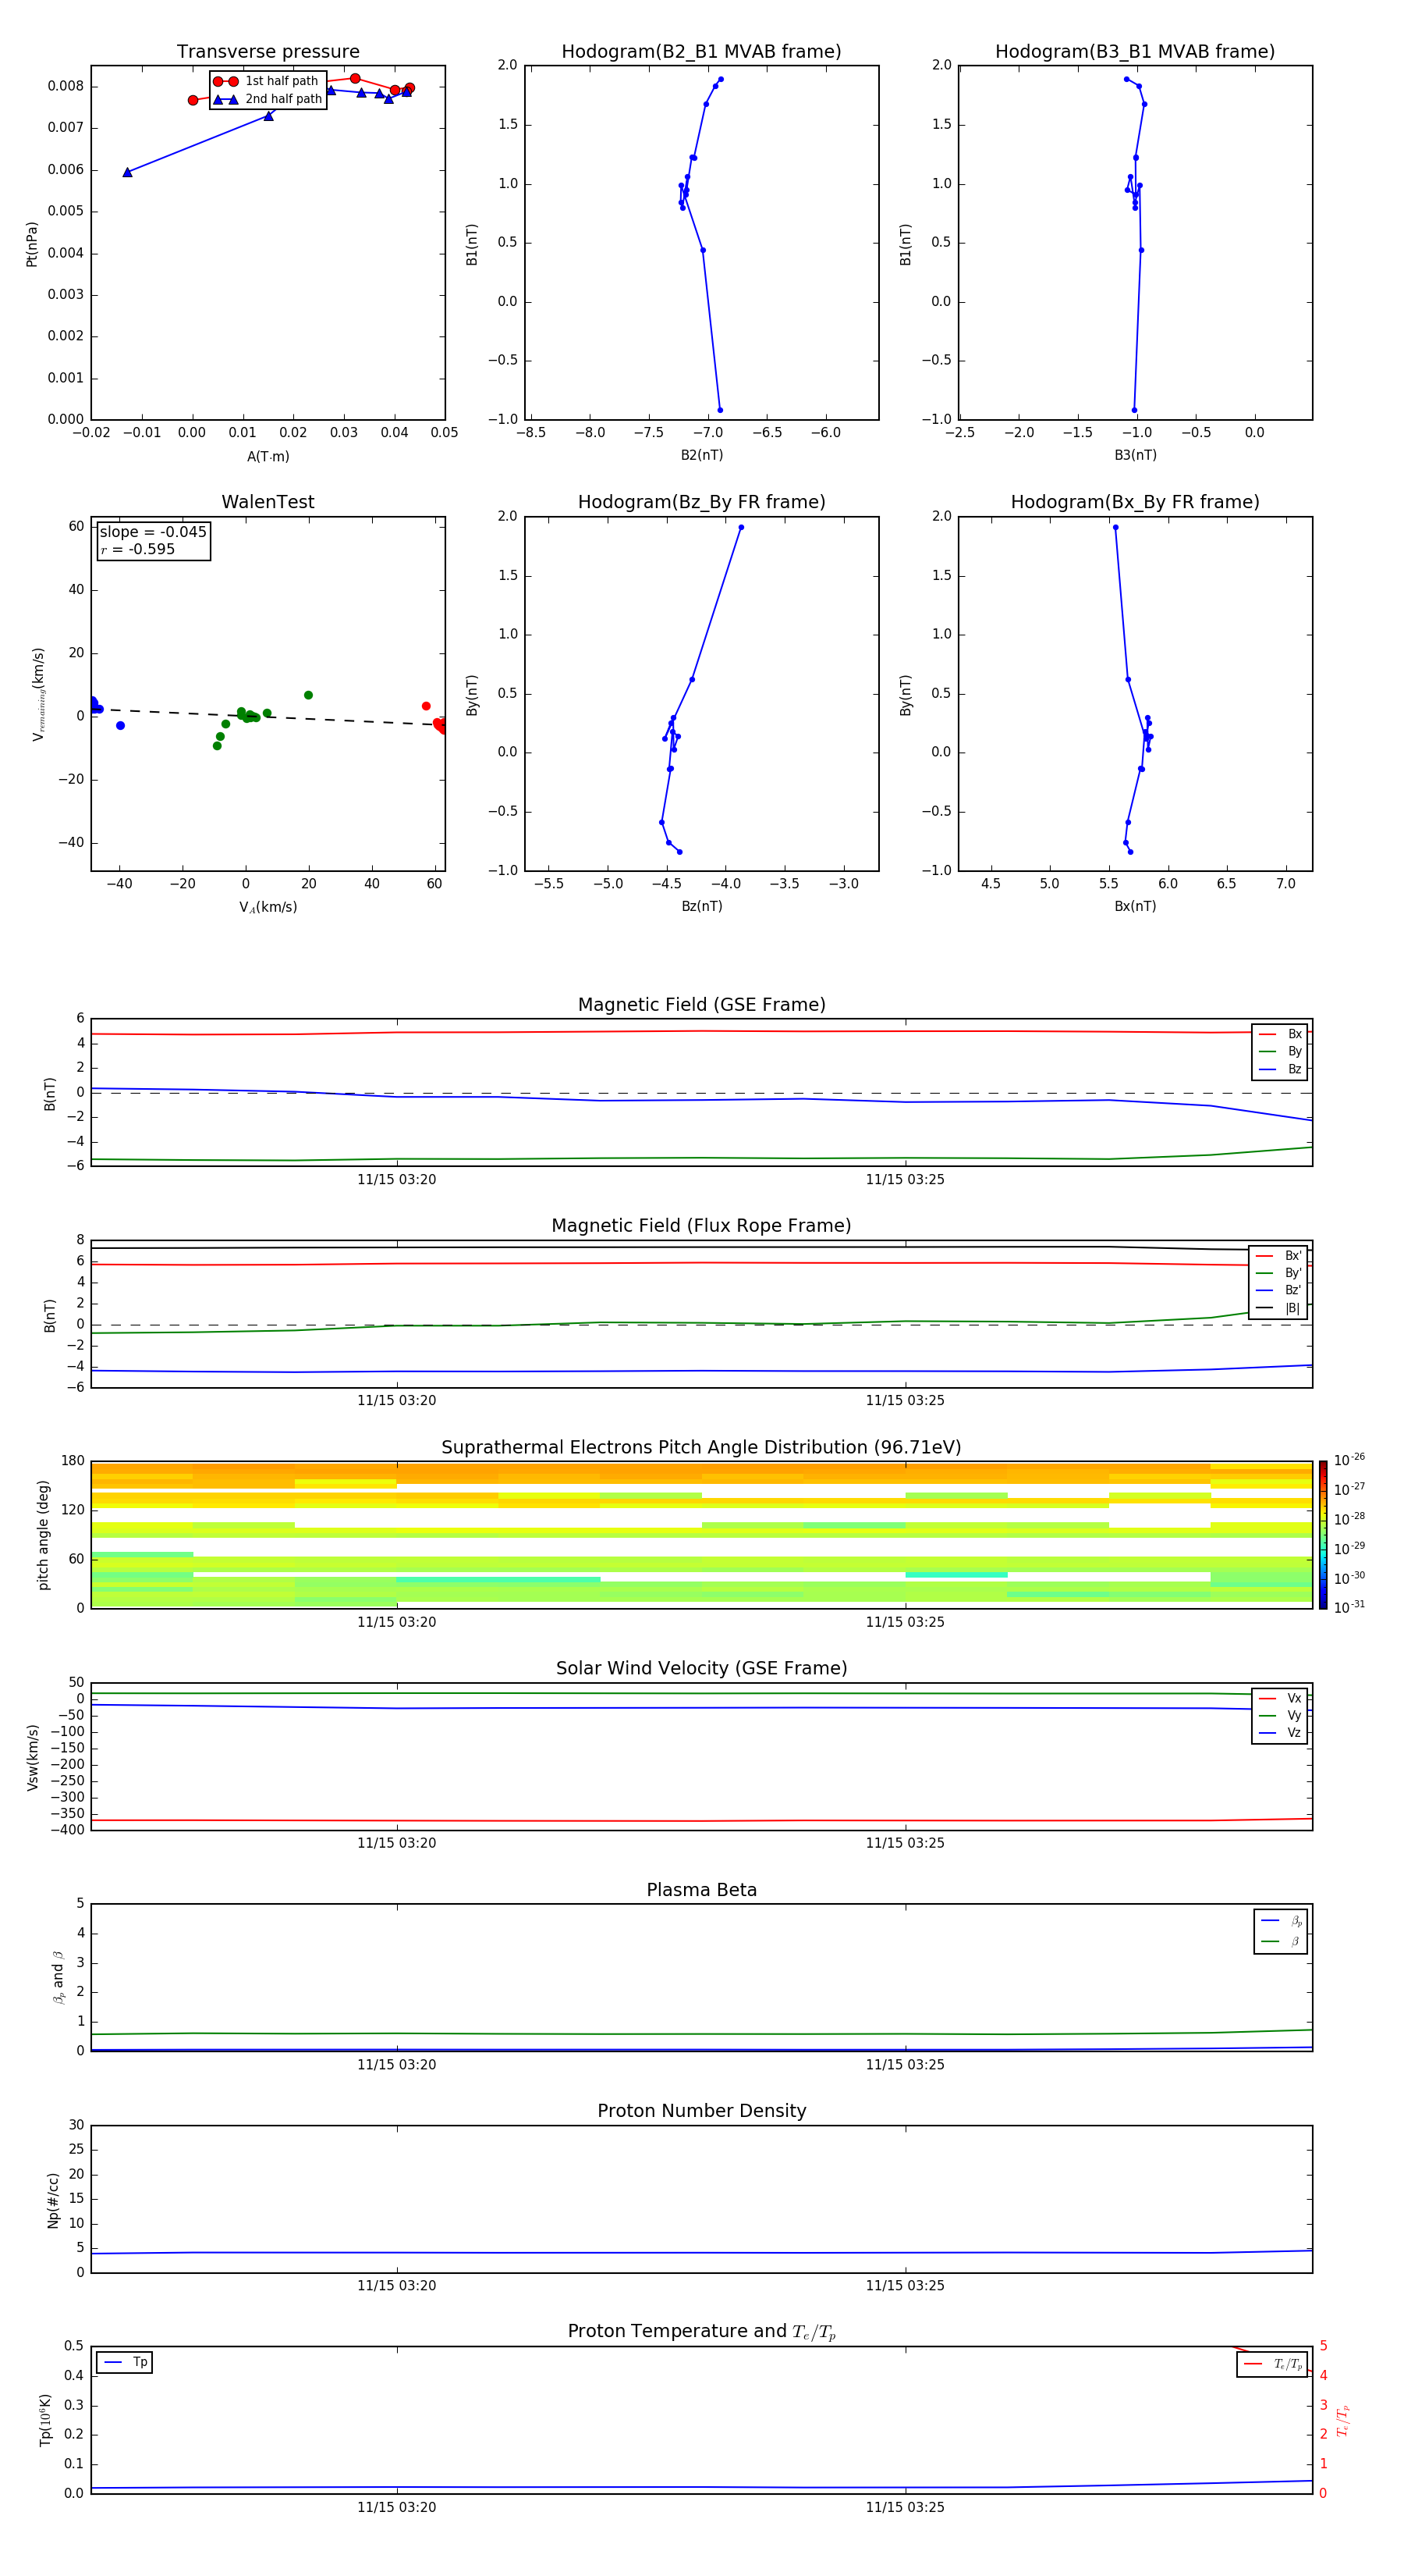Click the 'Hodogram(Bx_By FR frame)' title
The width and height of the screenshot is (1404, 2576).
(1135, 502)
